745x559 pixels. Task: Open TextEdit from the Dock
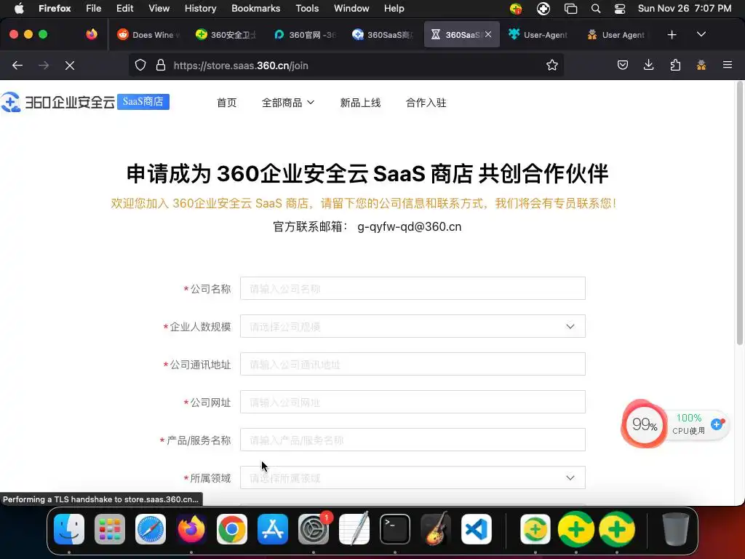click(354, 528)
